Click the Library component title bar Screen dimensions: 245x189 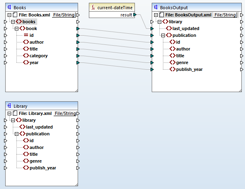[44, 106]
